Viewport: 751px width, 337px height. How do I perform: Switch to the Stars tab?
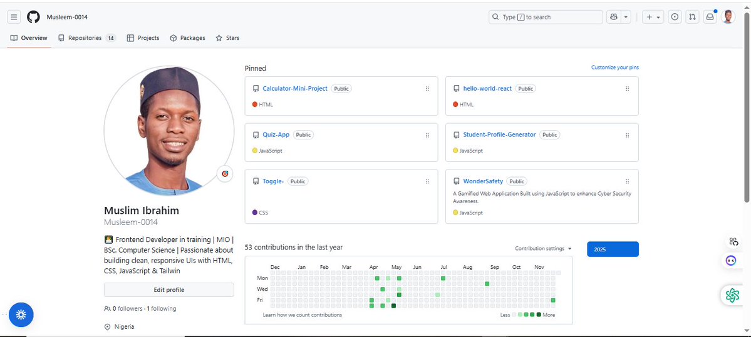click(227, 38)
